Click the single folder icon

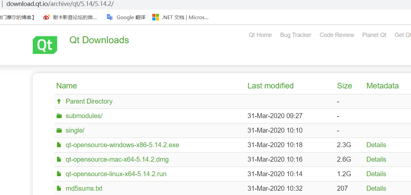tap(59, 130)
